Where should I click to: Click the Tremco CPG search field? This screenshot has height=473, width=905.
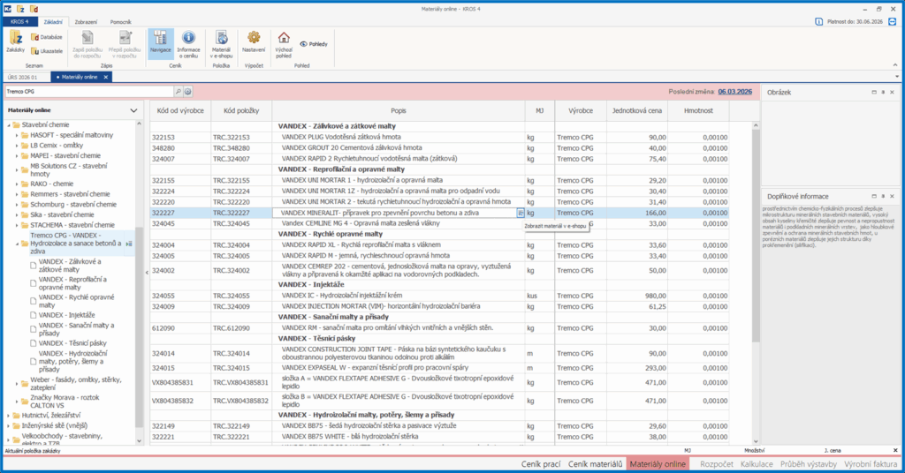pyautogui.click(x=88, y=91)
